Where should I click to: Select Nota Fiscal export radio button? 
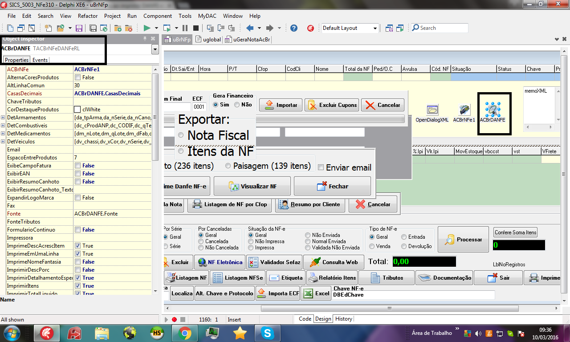click(181, 135)
